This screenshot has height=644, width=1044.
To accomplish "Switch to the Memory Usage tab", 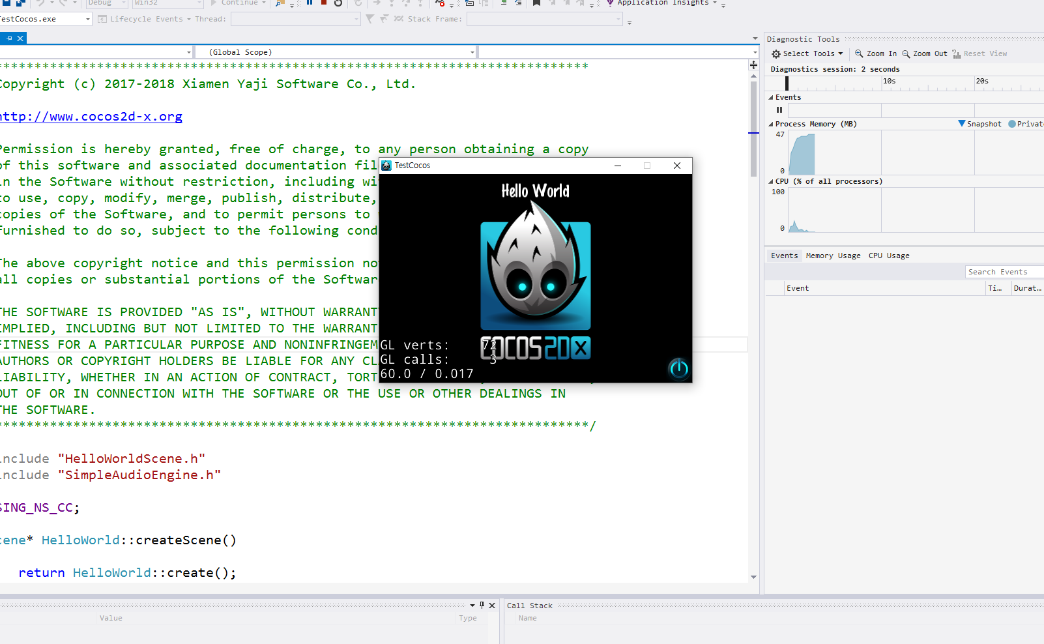I will coord(833,256).
